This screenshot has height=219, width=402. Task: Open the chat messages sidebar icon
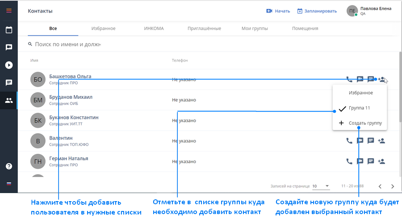(9, 83)
